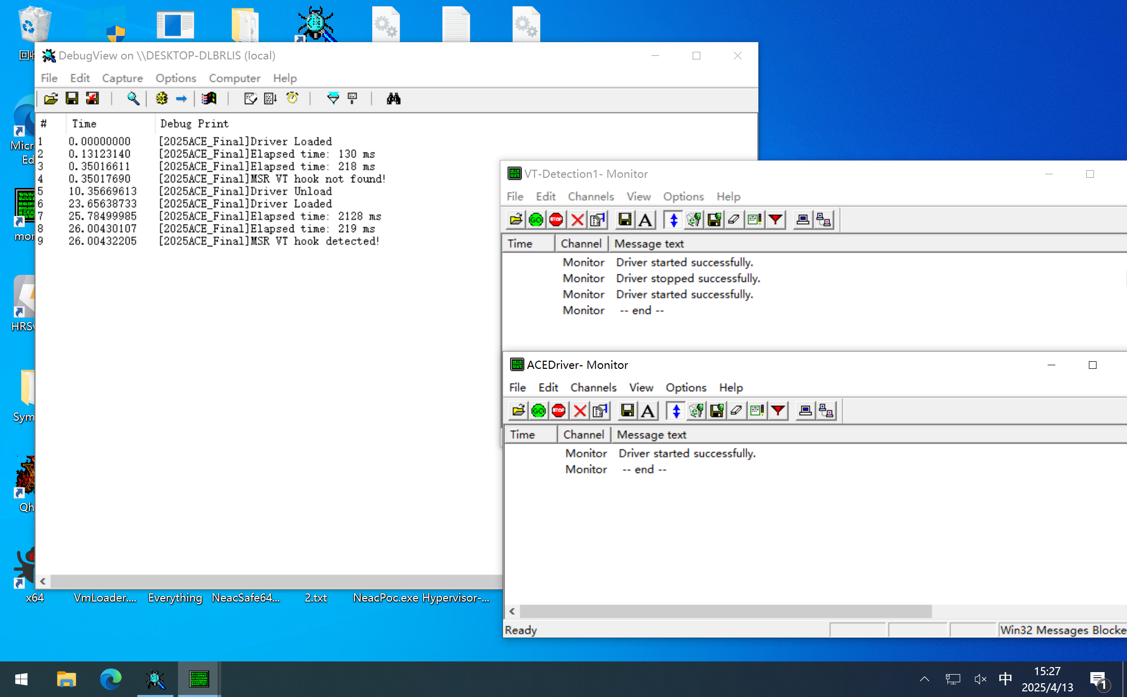Click the Save floppy icon in ACEDriver Monitor toolbar
The height and width of the screenshot is (697, 1127).
click(x=628, y=410)
